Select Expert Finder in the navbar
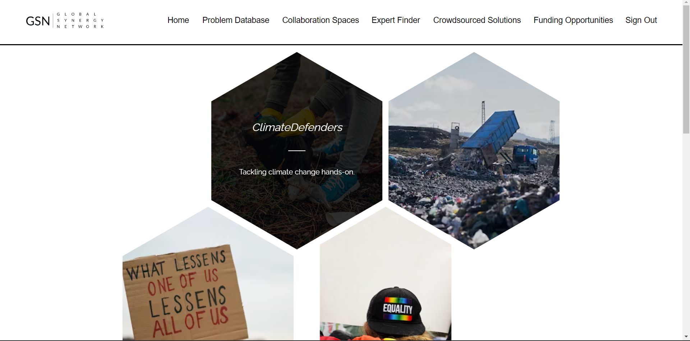The height and width of the screenshot is (341, 690). (396, 20)
